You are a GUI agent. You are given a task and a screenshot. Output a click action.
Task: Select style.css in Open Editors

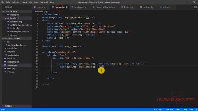(x=16, y=35)
